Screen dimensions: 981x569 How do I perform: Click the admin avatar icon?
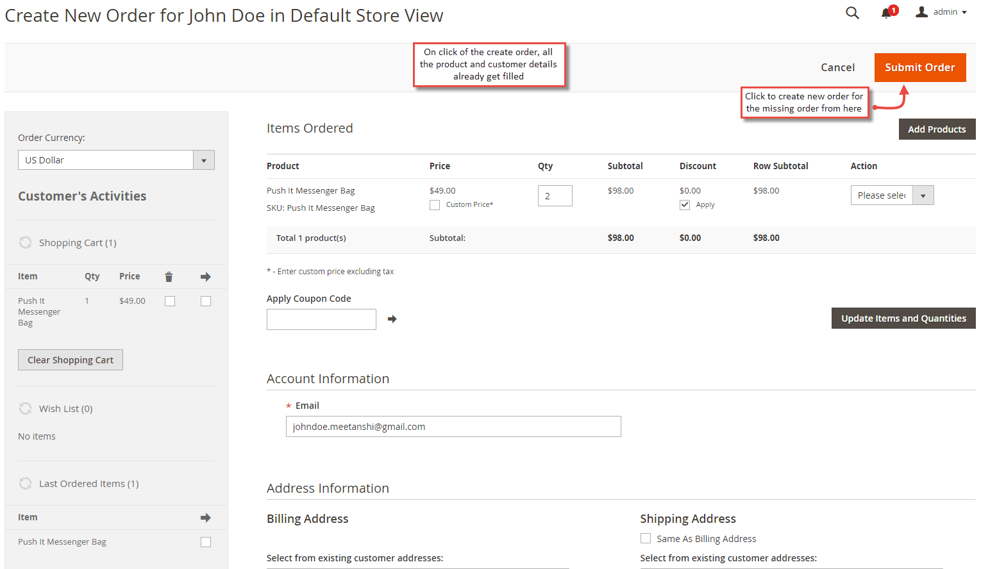(923, 12)
